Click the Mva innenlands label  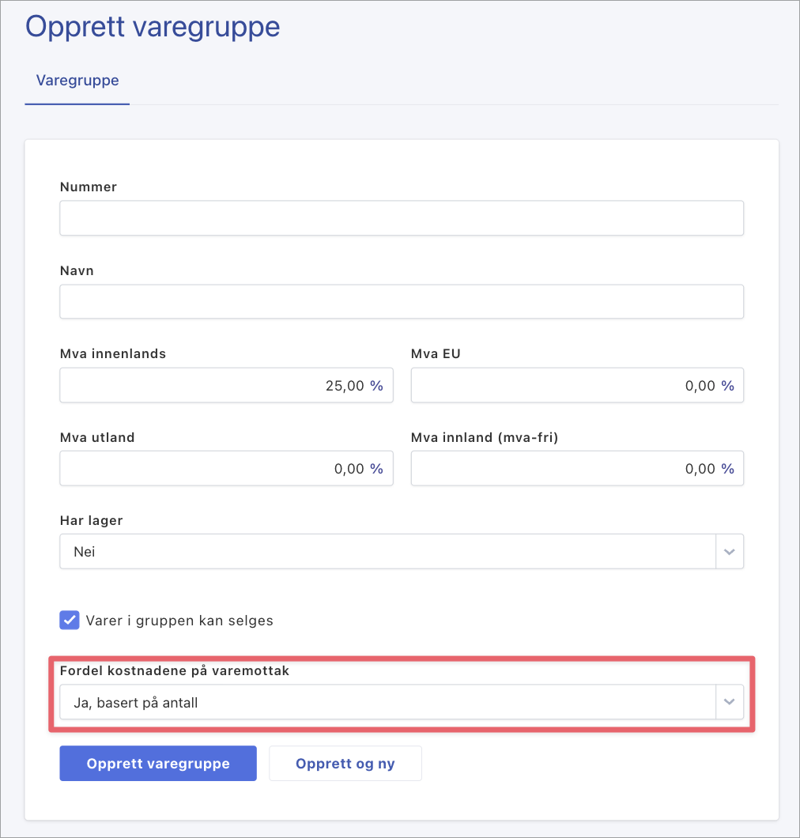tap(113, 354)
